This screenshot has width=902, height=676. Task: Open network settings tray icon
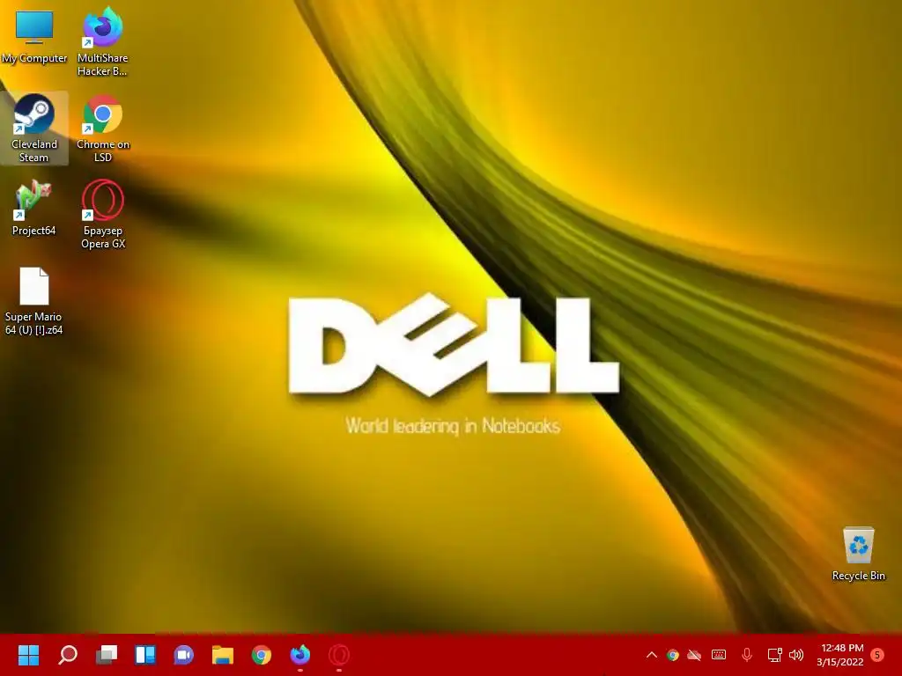coord(774,655)
